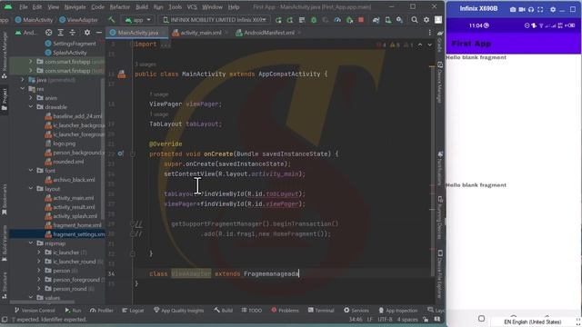Expand the anim folder
The image size is (582, 327).
pos(31,98)
